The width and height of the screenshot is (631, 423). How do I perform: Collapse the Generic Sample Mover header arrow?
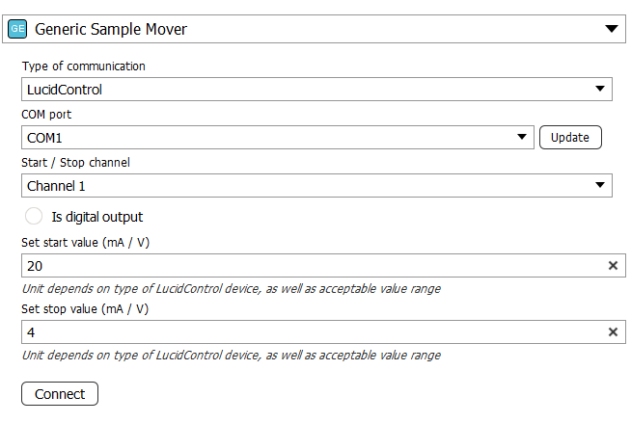click(x=611, y=29)
